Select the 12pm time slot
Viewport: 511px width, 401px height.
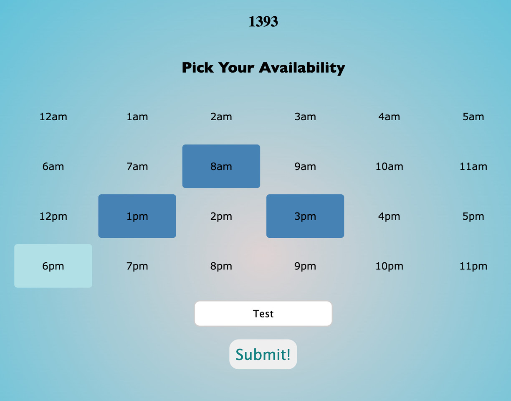coord(53,216)
